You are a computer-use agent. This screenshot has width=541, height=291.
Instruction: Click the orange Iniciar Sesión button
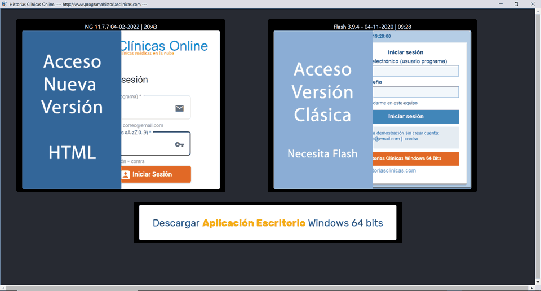pyautogui.click(x=156, y=174)
